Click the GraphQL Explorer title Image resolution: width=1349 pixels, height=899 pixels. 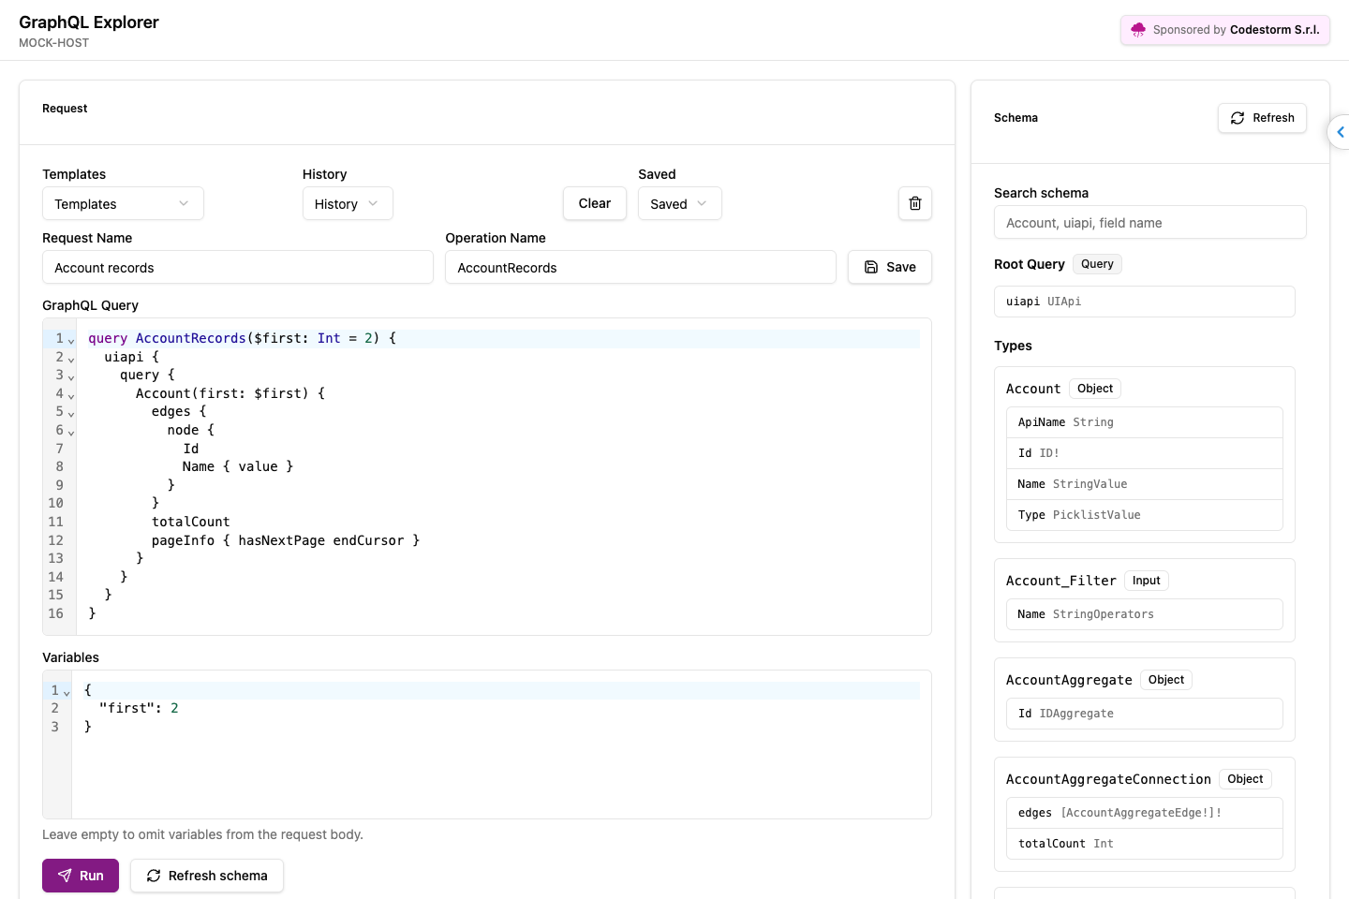(89, 22)
